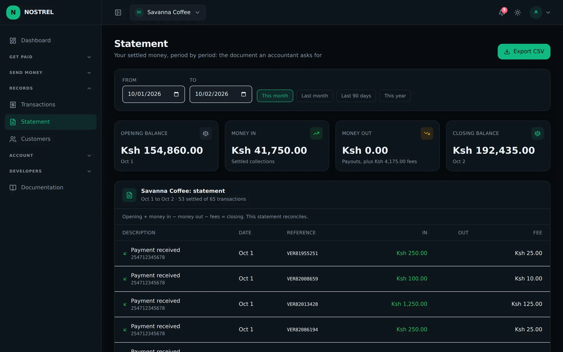563x352 pixels.
Task: Expand the account chevron beside avatar
Action: 548,13
